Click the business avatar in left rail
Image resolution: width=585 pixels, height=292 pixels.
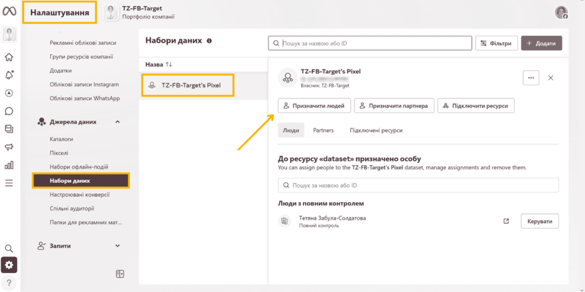(x=9, y=34)
